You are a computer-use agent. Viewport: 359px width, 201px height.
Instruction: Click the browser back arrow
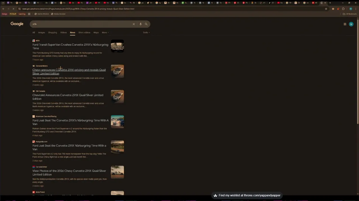coord(3,9)
